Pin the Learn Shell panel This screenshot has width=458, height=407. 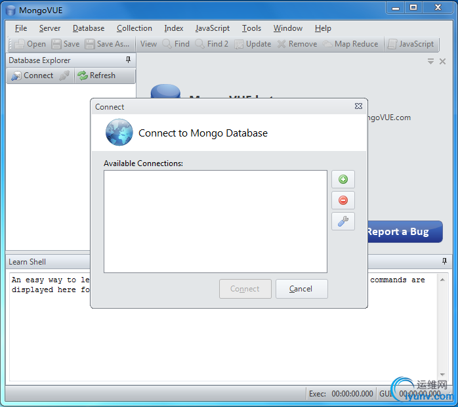pos(444,261)
